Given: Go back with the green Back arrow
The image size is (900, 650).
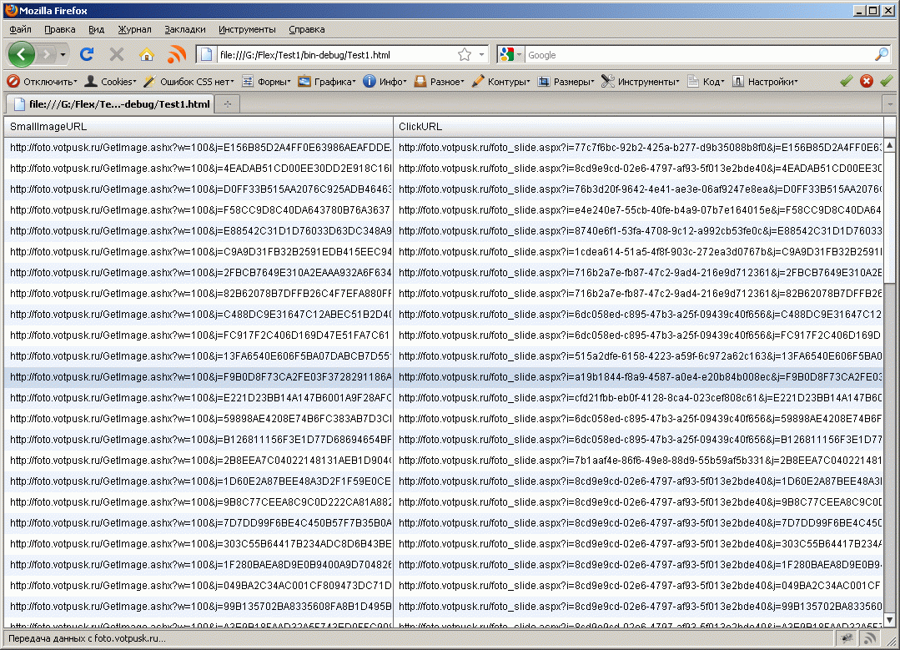Looking at the screenshot, I should tap(22, 54).
